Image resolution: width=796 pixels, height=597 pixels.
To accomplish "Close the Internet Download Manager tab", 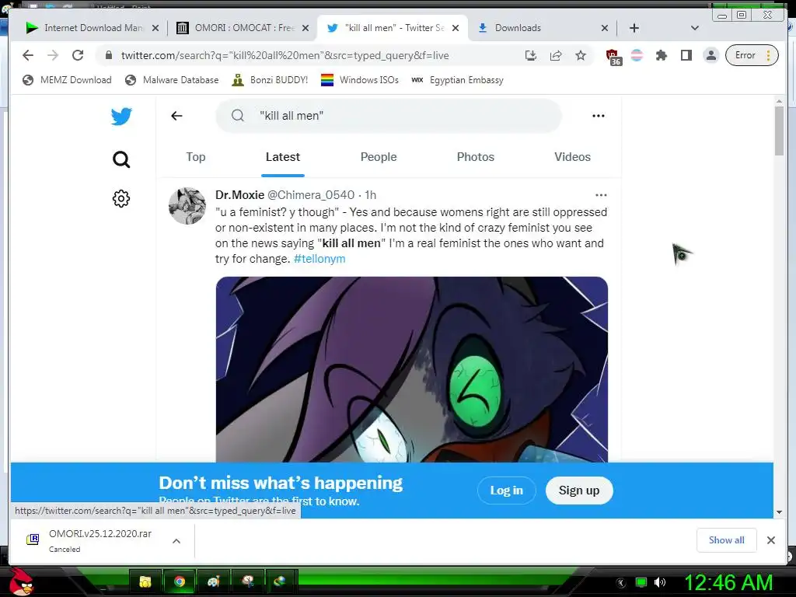I will coord(155,28).
